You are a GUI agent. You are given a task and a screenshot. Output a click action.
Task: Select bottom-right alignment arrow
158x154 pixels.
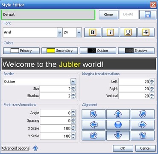tap(143, 136)
